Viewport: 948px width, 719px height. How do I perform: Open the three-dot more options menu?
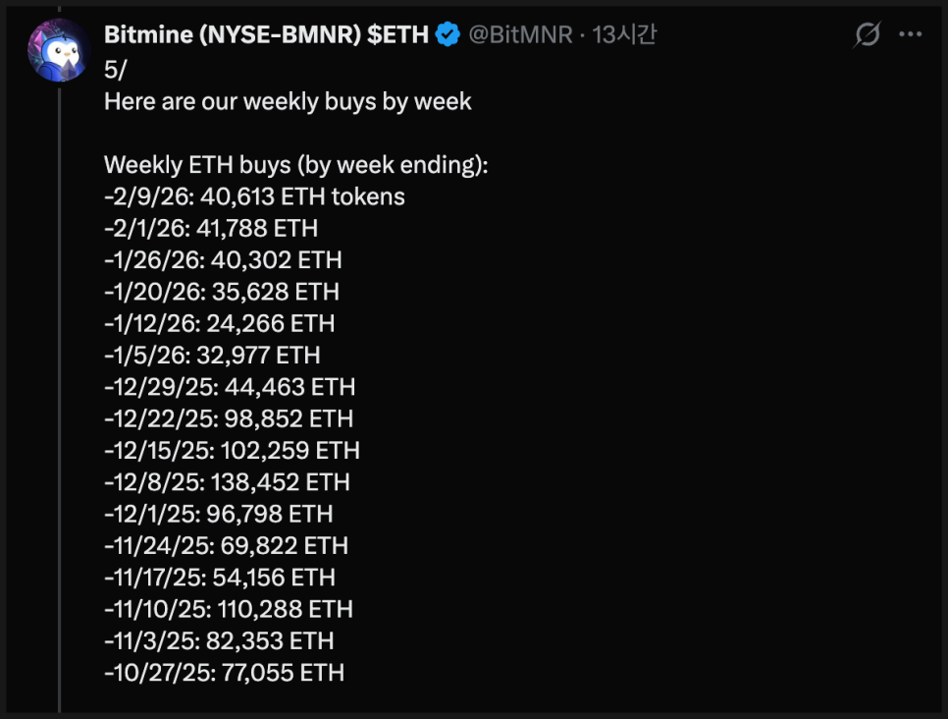click(x=911, y=35)
